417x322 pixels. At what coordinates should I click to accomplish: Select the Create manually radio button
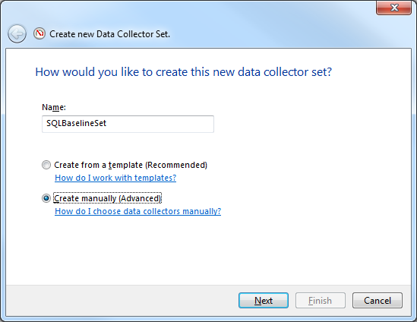(46, 198)
